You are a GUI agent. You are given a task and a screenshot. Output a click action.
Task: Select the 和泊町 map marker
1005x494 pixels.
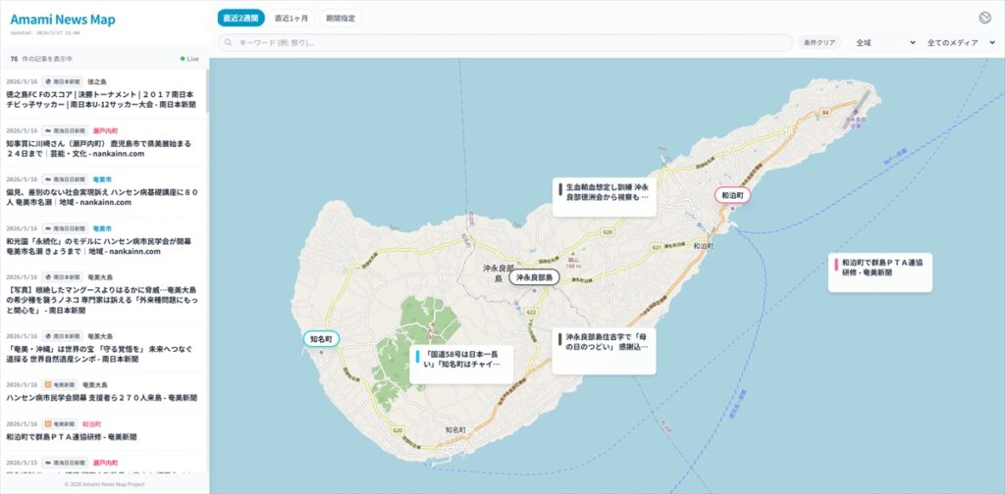point(732,195)
